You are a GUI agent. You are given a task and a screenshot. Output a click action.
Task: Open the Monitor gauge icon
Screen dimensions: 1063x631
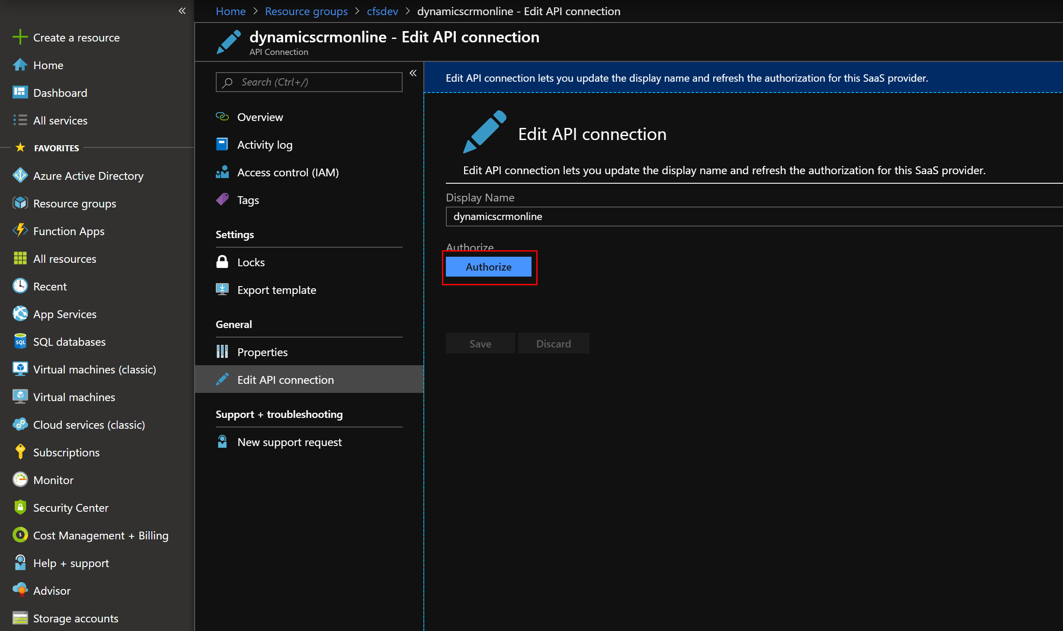pos(20,480)
